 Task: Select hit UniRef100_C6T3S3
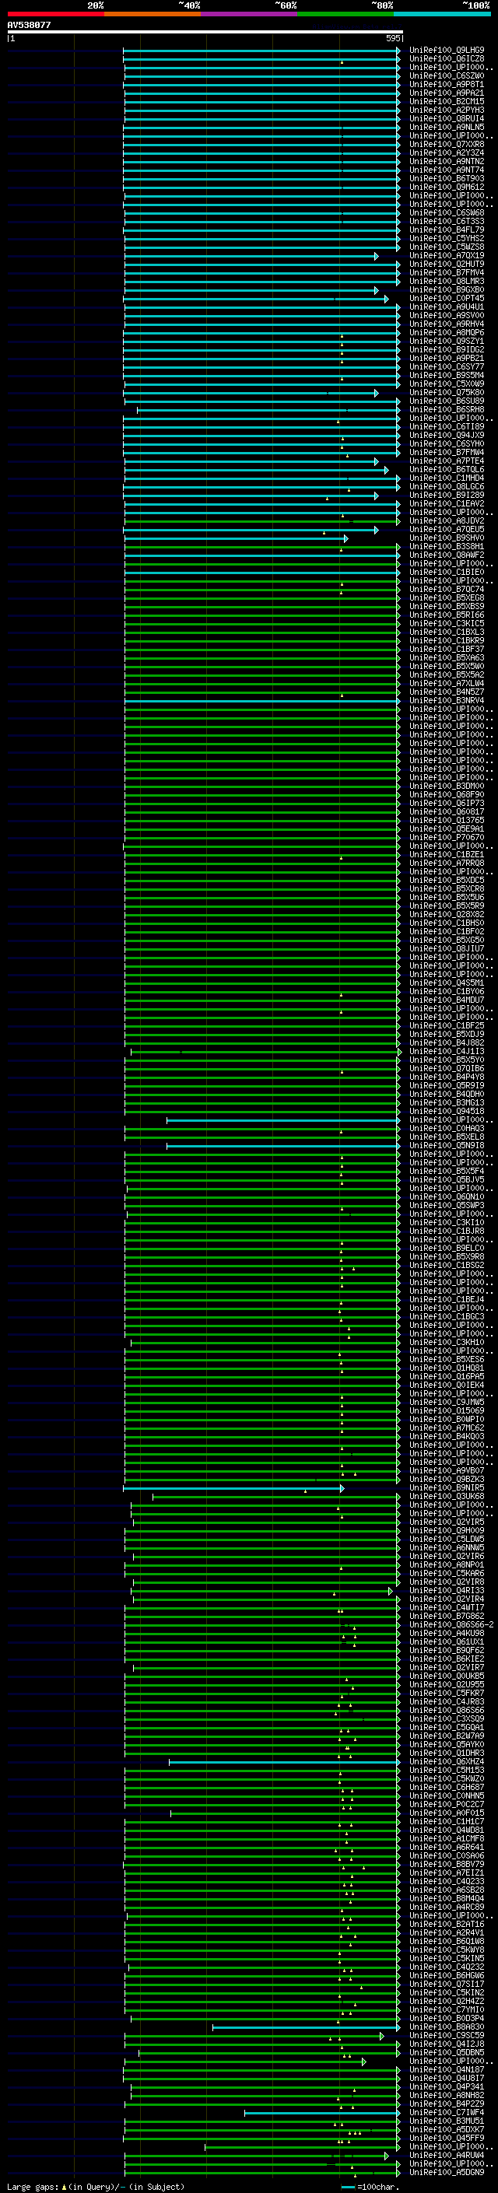coord(447,222)
